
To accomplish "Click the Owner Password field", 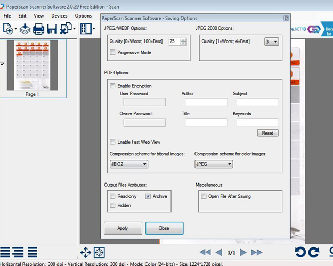I will click(144, 122).
